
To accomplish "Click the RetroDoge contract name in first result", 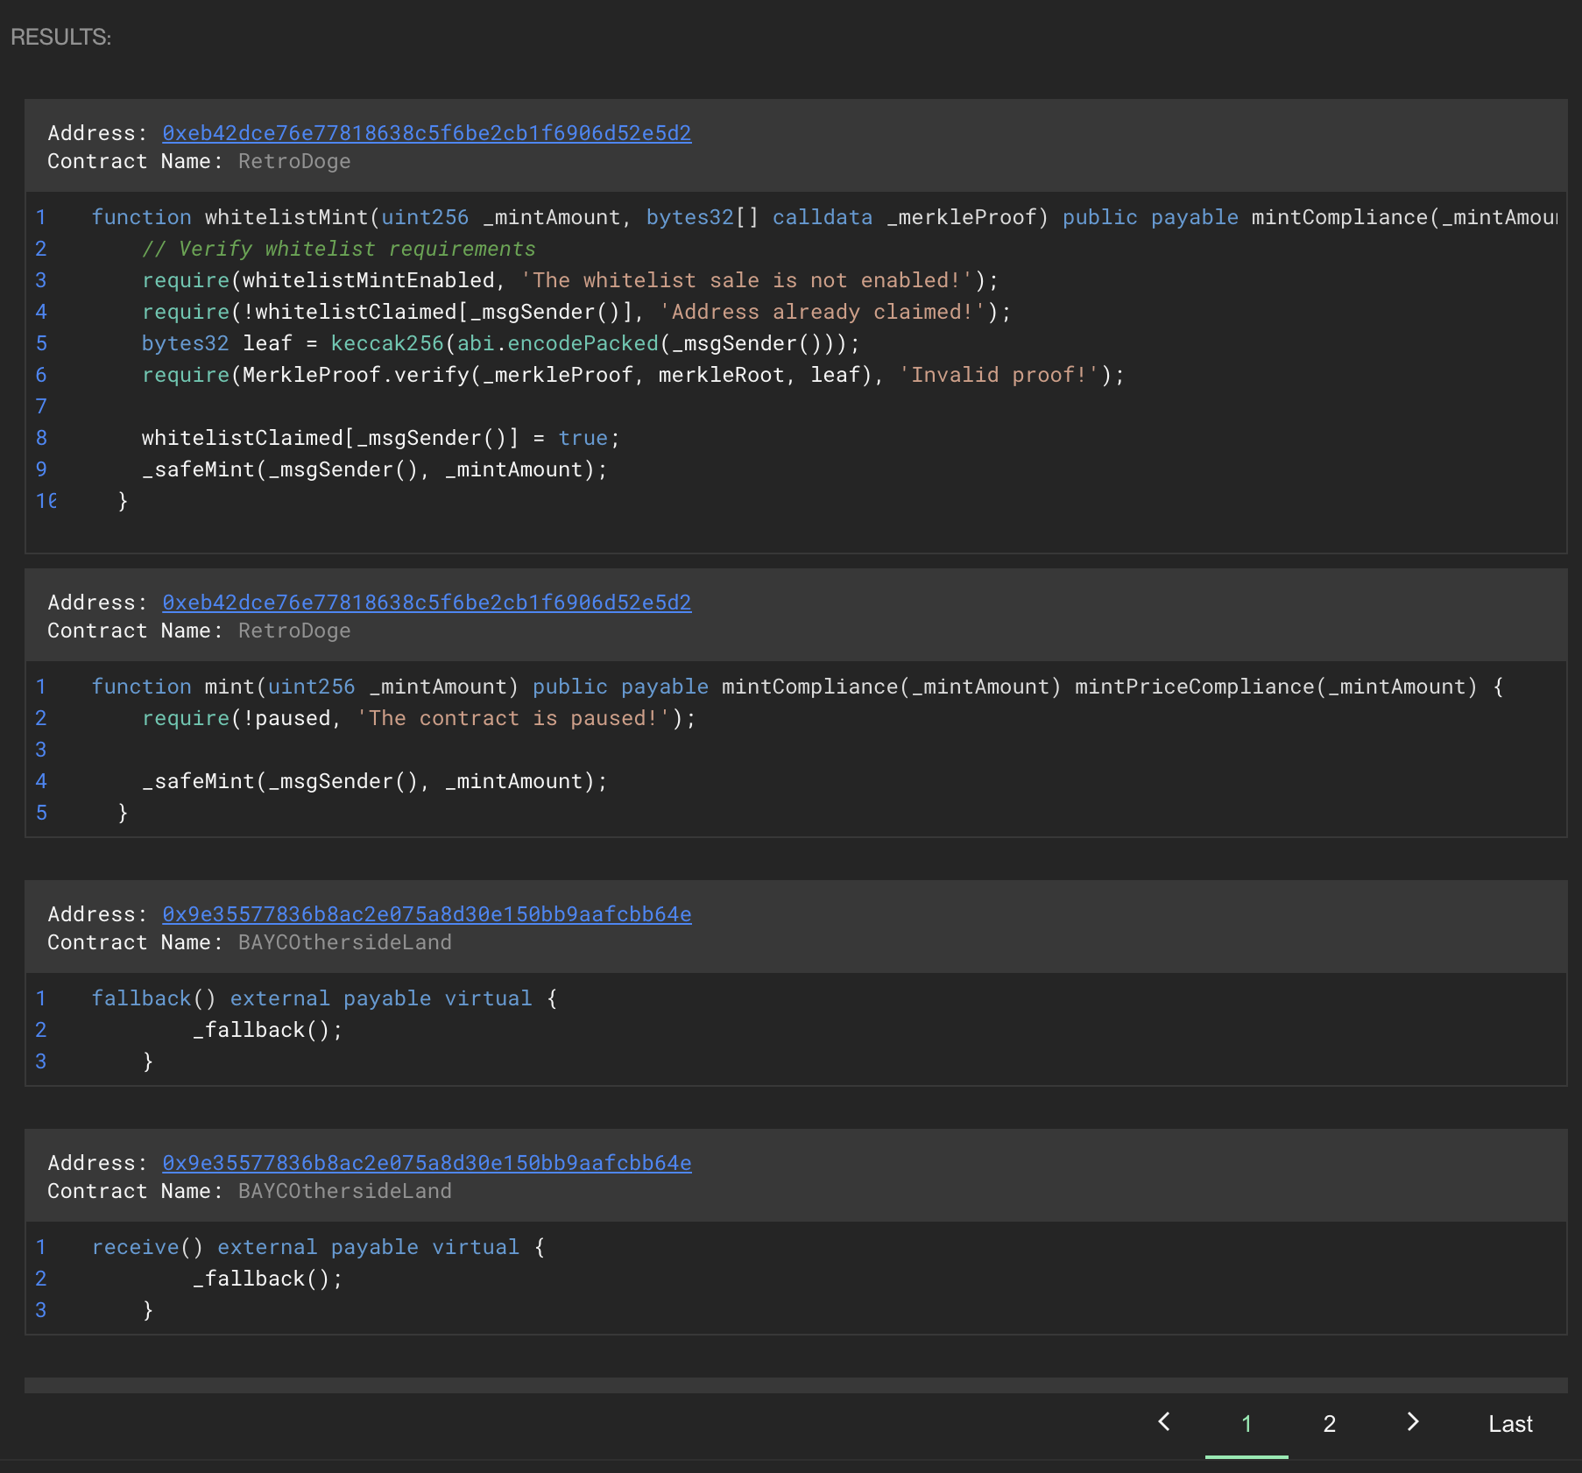I will pyautogui.click(x=294, y=161).
